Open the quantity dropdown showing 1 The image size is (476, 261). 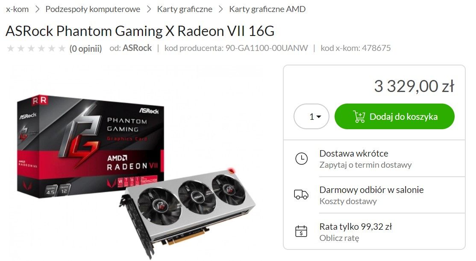[x=311, y=116]
